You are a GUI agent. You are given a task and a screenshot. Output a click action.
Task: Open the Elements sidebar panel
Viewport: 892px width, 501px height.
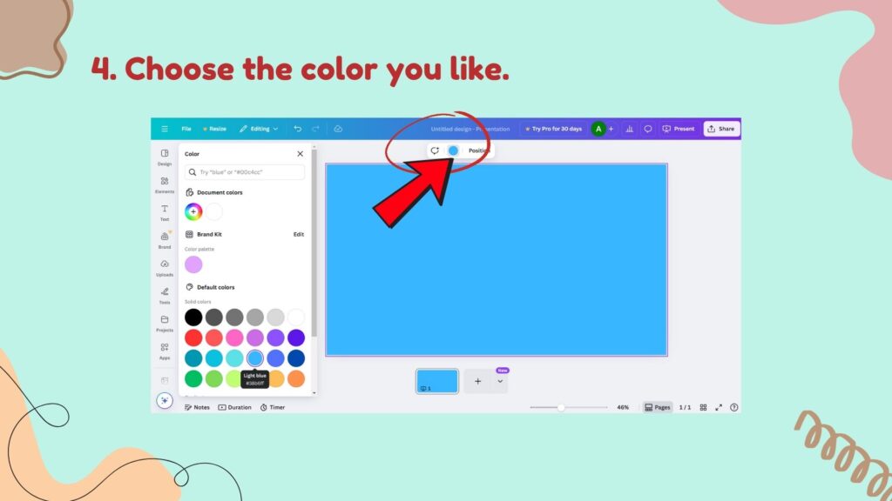tap(165, 184)
